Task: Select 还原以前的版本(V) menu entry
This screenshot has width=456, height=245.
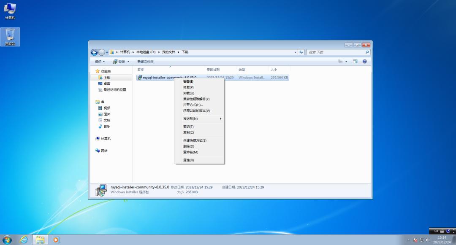Action: pos(199,110)
